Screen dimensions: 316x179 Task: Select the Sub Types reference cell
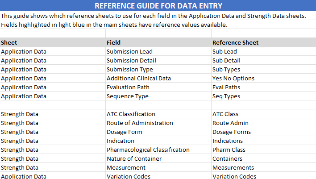coord(226,69)
